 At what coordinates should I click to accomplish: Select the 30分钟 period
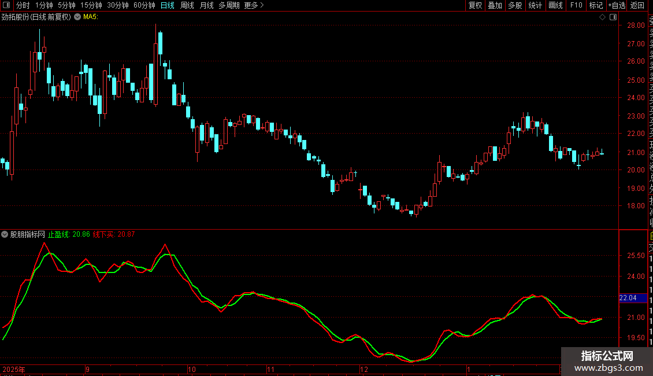click(118, 5)
